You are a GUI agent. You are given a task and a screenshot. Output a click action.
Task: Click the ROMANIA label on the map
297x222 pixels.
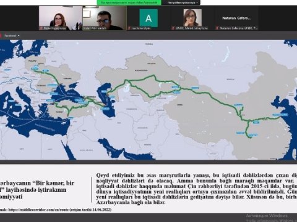pyautogui.click(x=42, y=86)
